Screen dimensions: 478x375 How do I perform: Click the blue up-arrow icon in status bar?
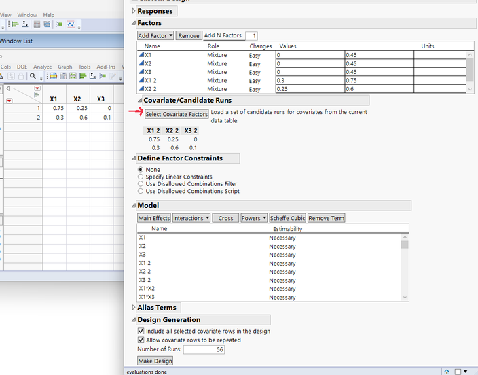(447, 371)
